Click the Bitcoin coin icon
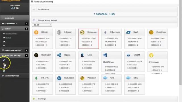Viewport: 182px width, 102px height. 36,32
